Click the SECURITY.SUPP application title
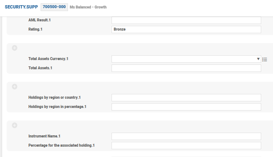 point(21,7)
